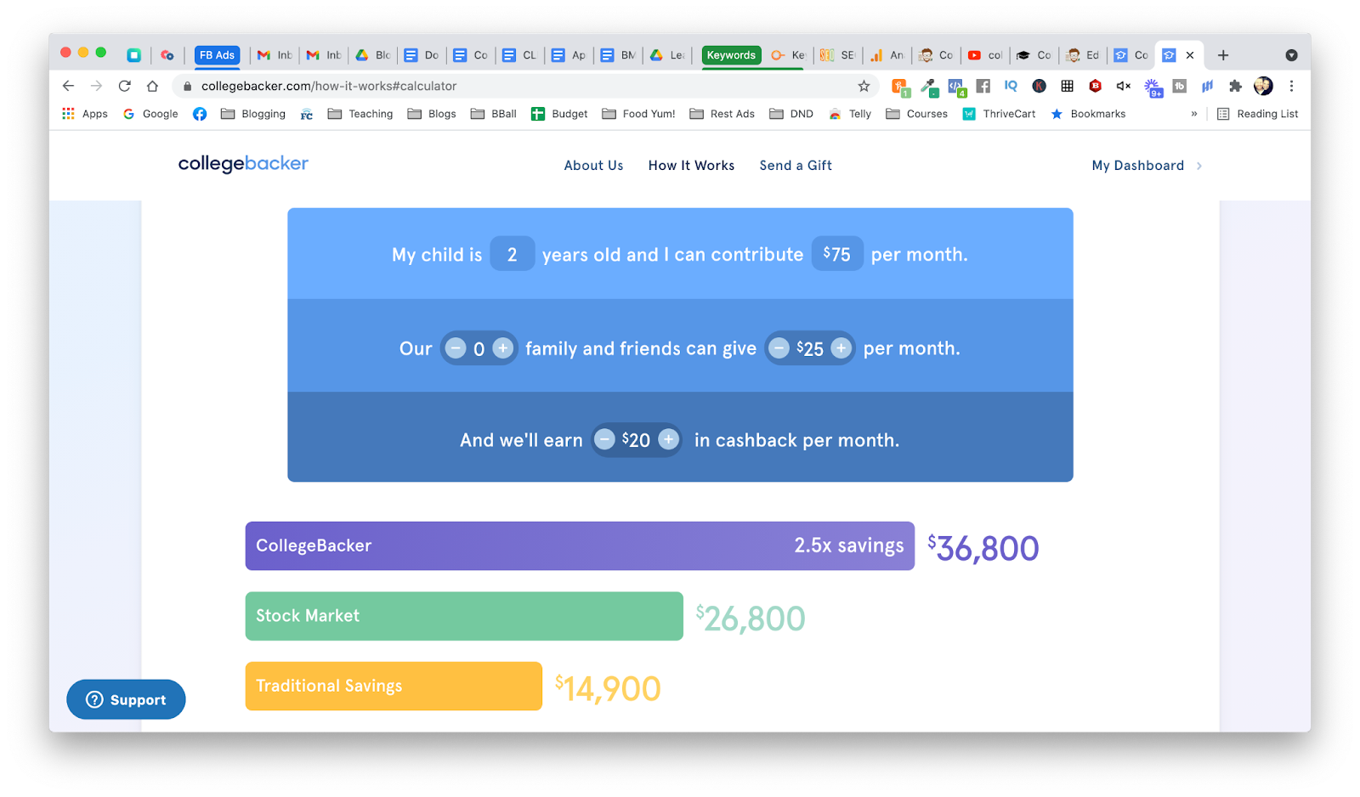Open the BBall bookmarks folder
This screenshot has width=1360, height=797.
tap(494, 114)
